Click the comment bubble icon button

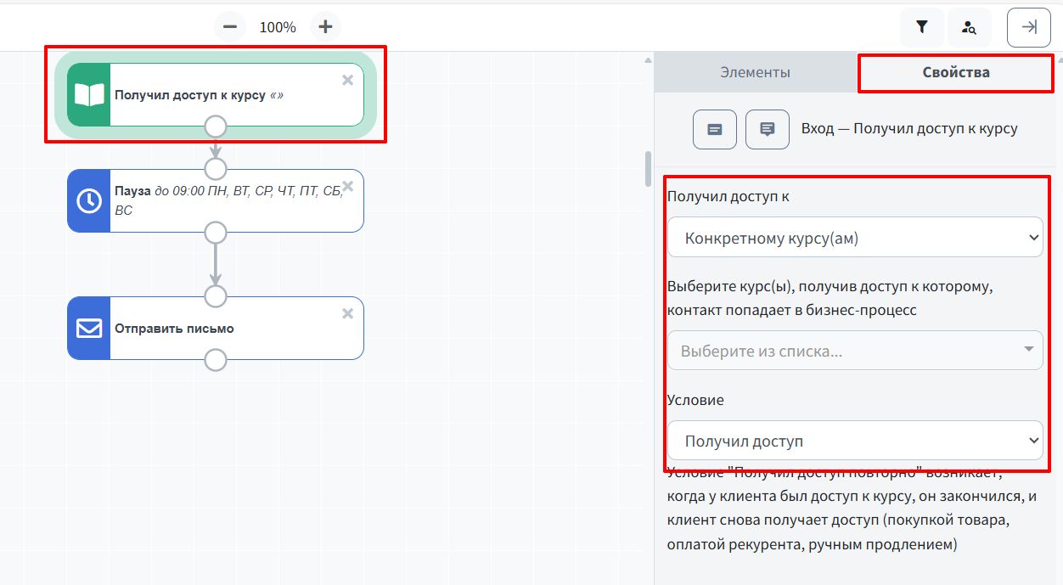tap(768, 129)
